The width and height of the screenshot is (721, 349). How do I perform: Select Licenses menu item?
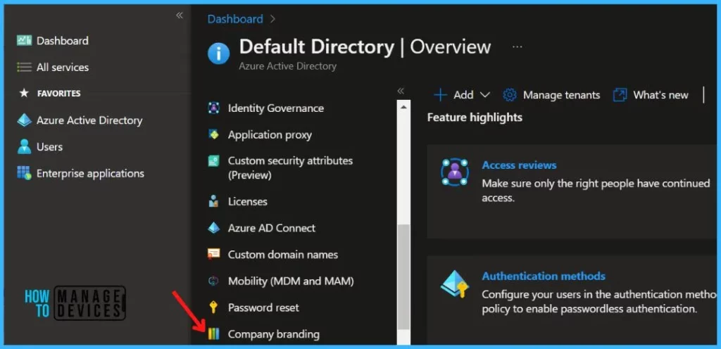point(247,201)
